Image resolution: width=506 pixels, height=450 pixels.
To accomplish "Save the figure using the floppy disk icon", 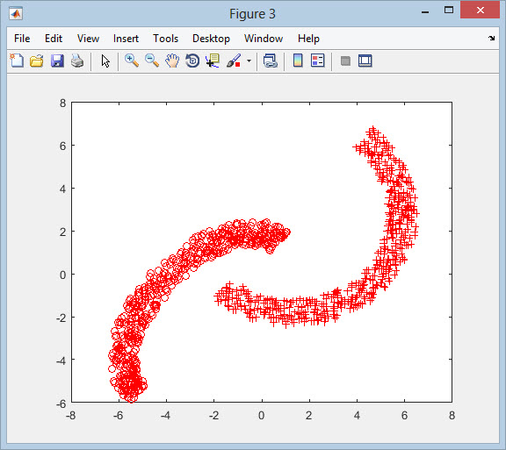I will click(x=57, y=61).
